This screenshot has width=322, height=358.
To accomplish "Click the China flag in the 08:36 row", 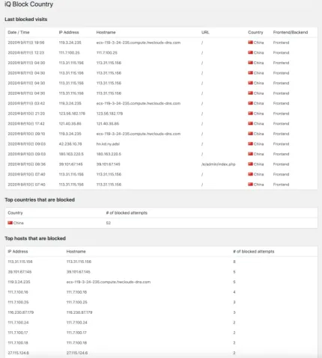I will click(250, 164).
